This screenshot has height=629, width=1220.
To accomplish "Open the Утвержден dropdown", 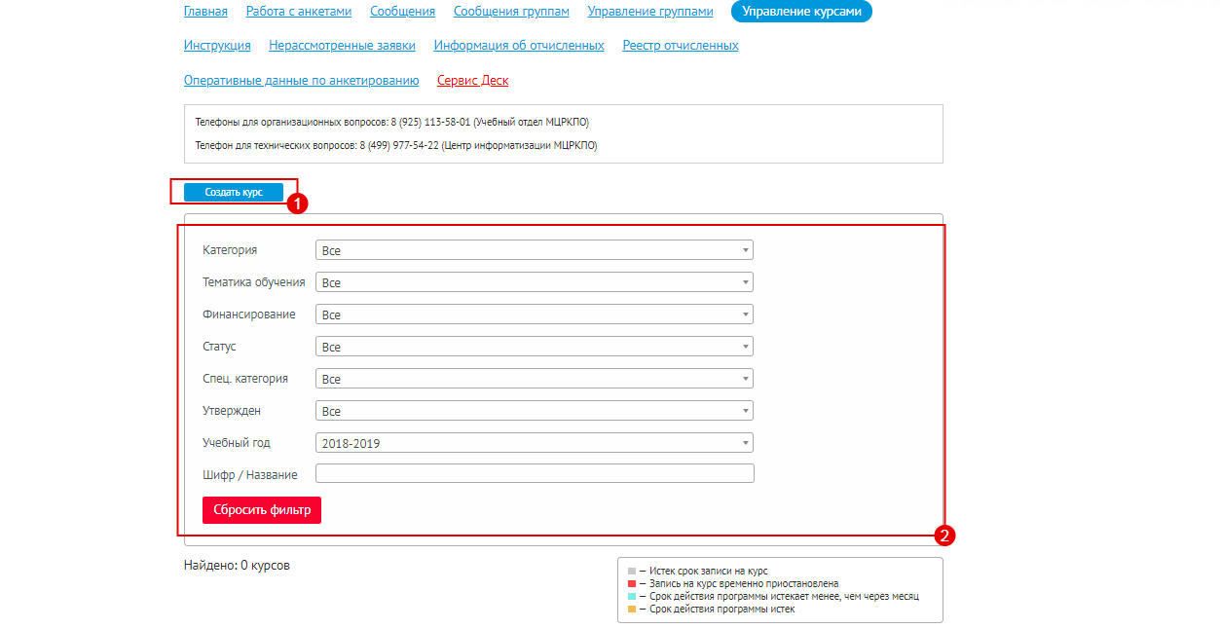I will point(535,411).
